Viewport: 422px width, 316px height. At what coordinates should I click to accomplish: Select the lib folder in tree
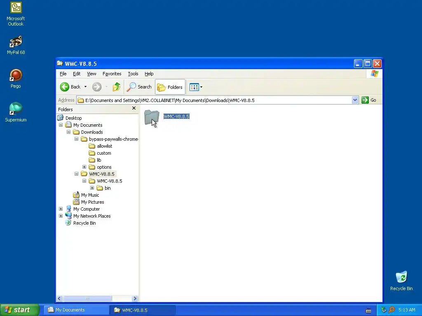(99, 160)
